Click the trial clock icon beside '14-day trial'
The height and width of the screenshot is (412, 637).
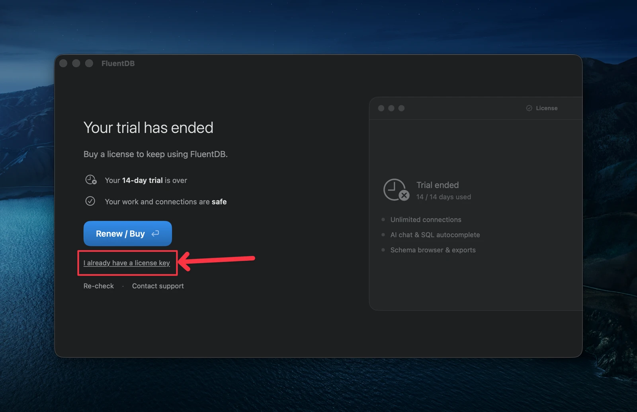click(x=91, y=180)
